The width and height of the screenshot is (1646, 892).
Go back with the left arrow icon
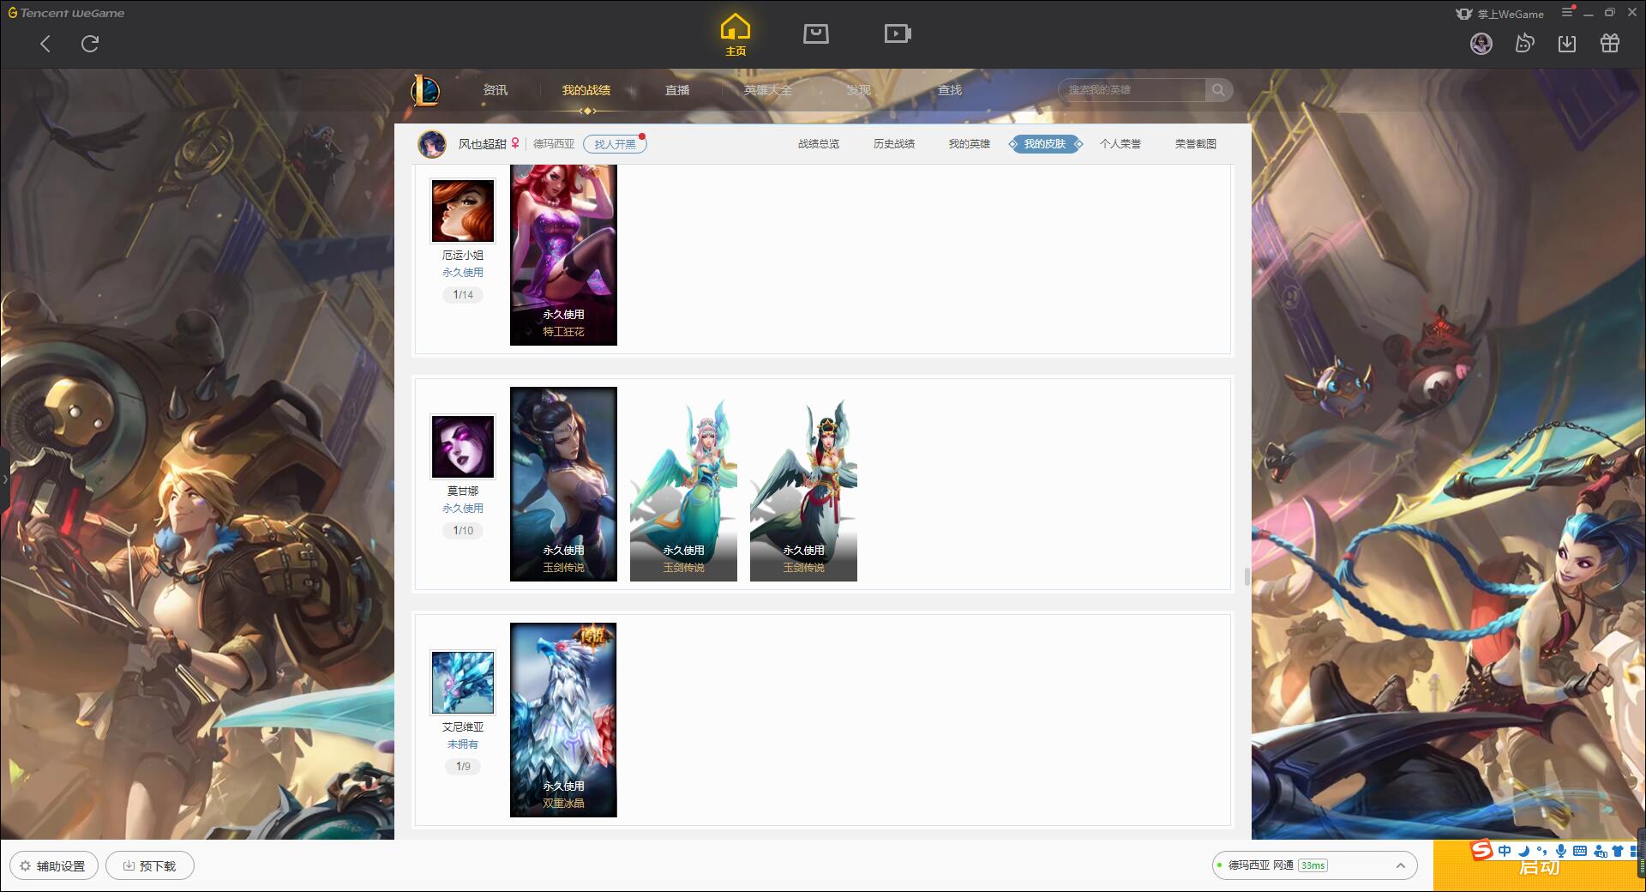(45, 44)
